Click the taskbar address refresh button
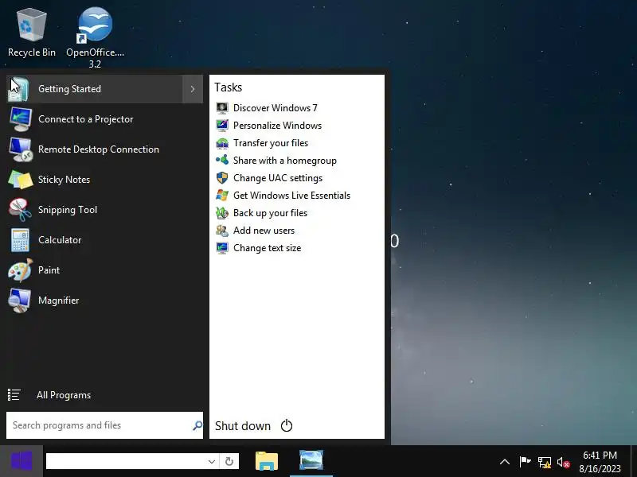Viewport: 637px width, 477px height. 229,461
